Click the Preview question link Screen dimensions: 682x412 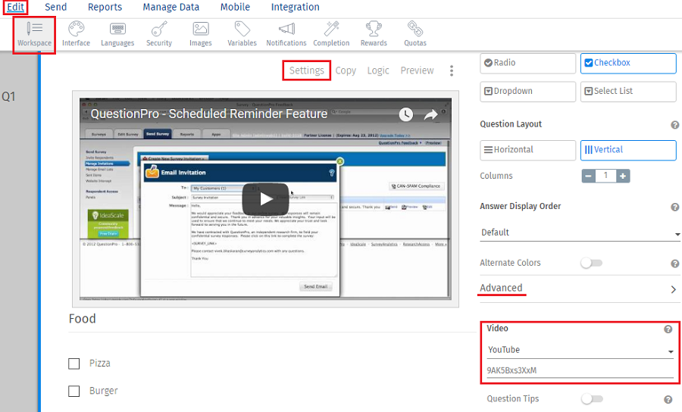[417, 70]
